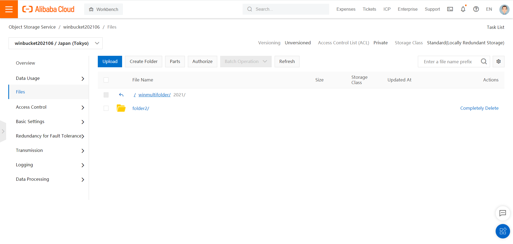Click Completely Delete for folder2/
The image size is (513, 244).
[x=479, y=108]
